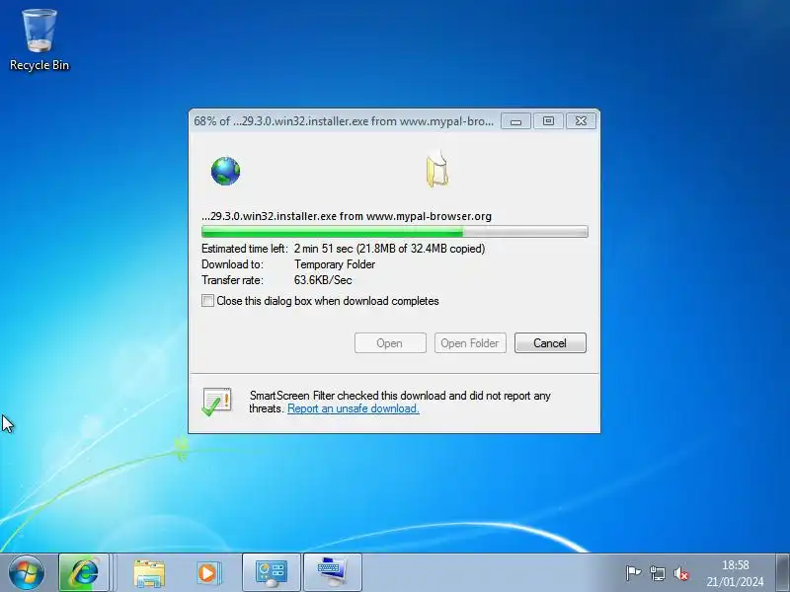Click the SmartScreen Filter message text
Image resolution: width=790 pixels, height=592 pixels.
(400, 402)
